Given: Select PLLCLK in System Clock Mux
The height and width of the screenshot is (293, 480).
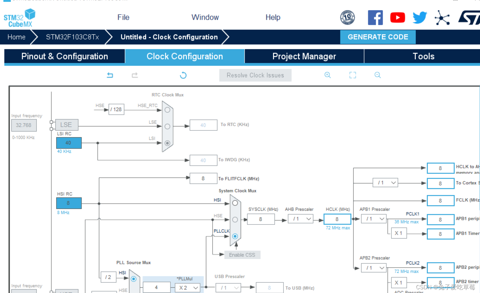Looking at the screenshot, I should click(235, 236).
